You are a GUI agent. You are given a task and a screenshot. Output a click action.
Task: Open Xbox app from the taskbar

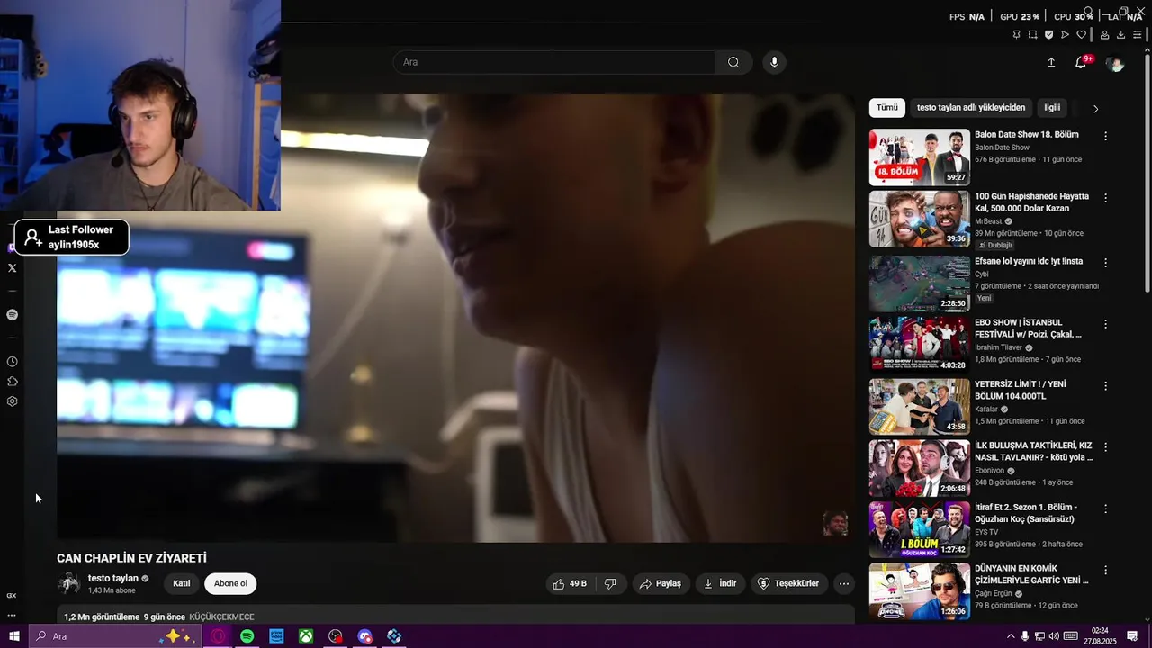coord(306,636)
